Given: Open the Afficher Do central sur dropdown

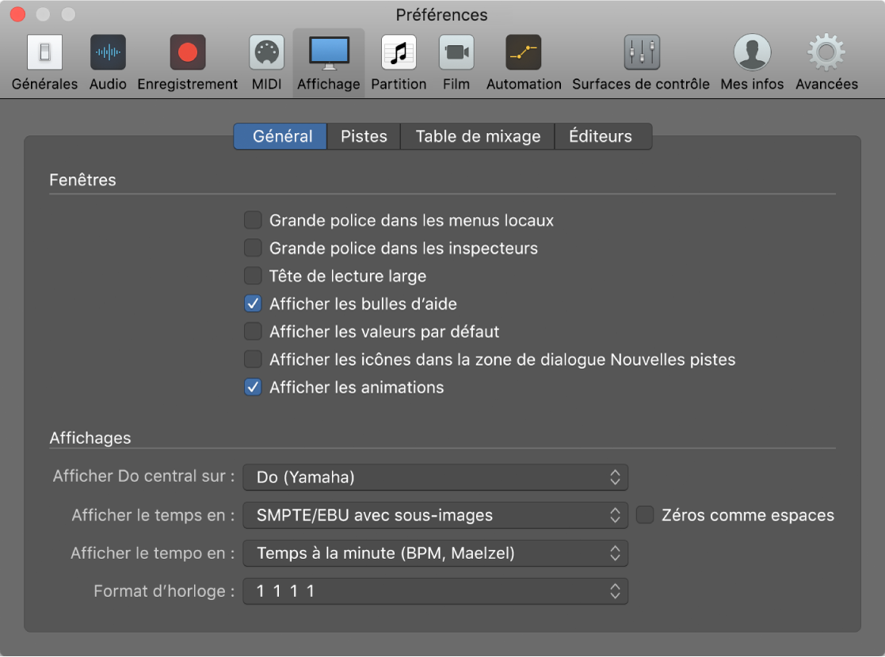Looking at the screenshot, I should coord(435,477).
